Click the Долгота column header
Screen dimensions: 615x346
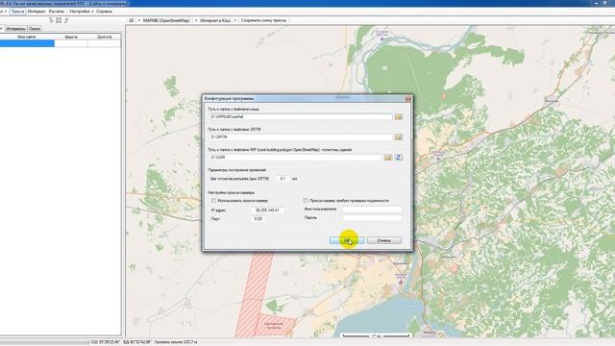tap(105, 37)
